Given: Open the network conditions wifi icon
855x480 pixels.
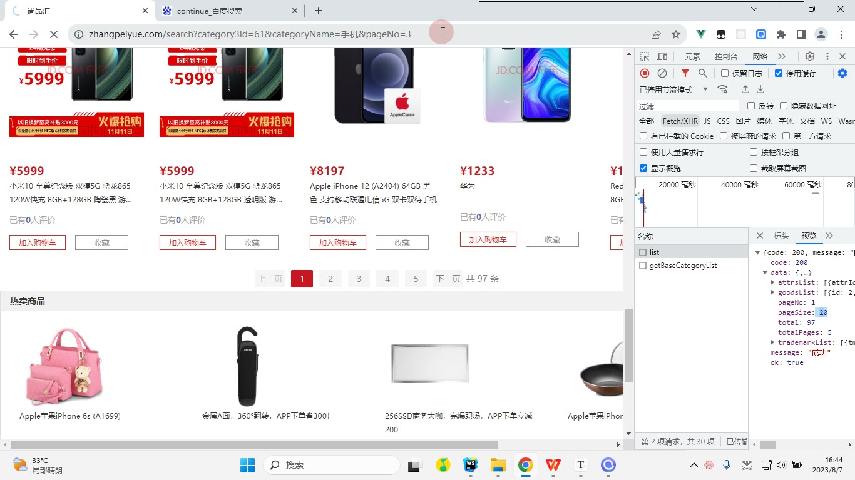Looking at the screenshot, I should [723, 89].
